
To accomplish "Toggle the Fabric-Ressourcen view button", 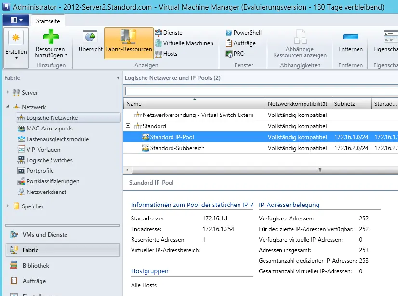I will tap(129, 42).
